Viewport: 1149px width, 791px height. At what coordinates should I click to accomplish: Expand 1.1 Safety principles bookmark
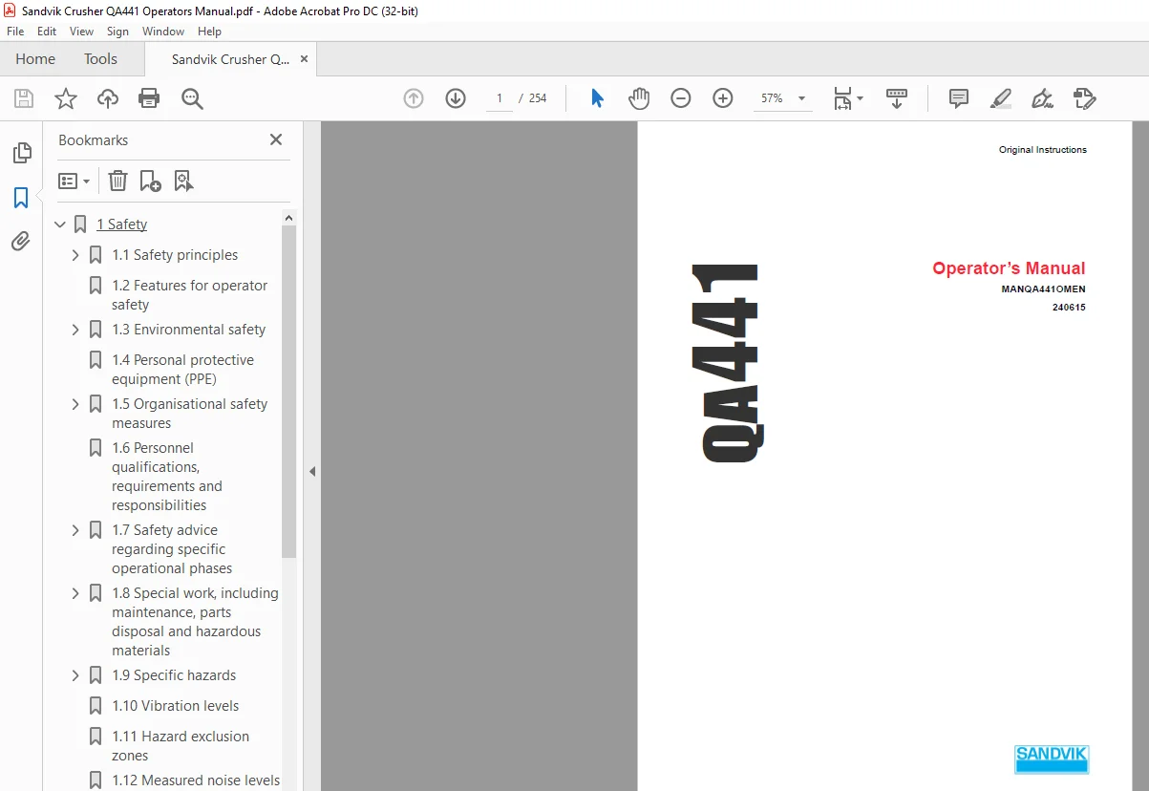(75, 255)
